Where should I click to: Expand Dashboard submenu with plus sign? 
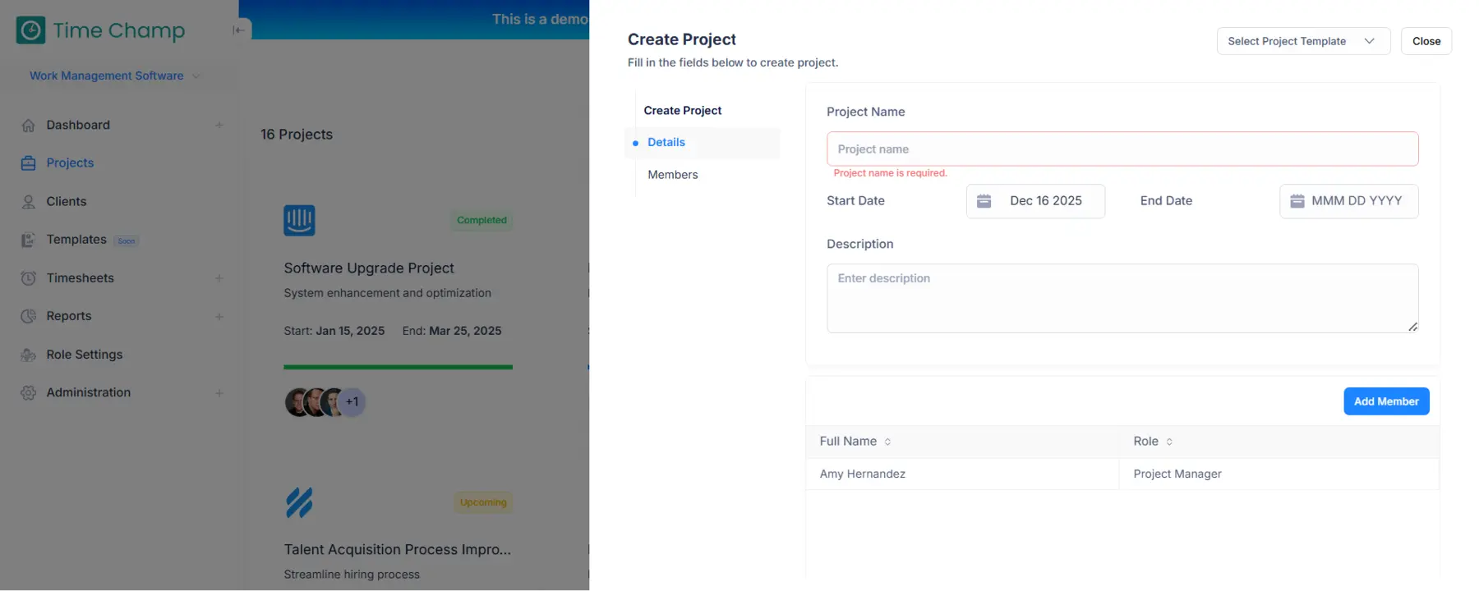(219, 126)
